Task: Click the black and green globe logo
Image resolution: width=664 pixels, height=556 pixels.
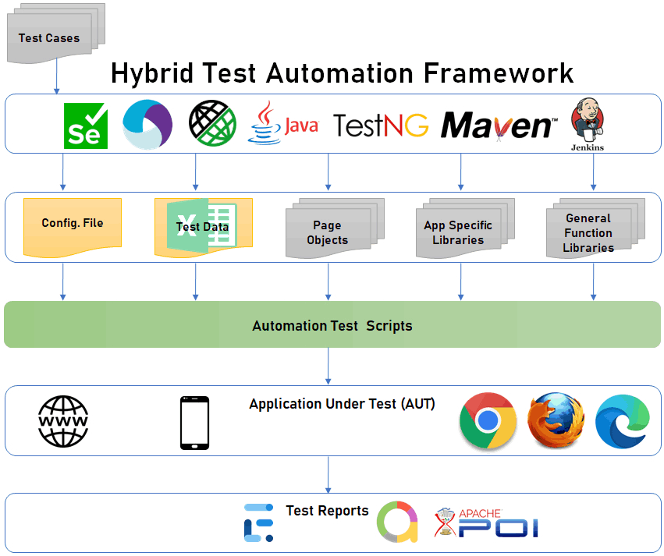Action: click(x=212, y=123)
